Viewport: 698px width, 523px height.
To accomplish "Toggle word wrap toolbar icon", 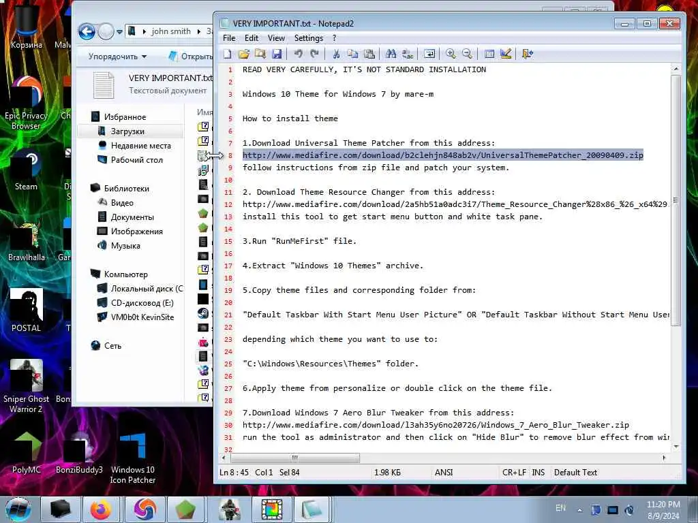I will coord(429,54).
